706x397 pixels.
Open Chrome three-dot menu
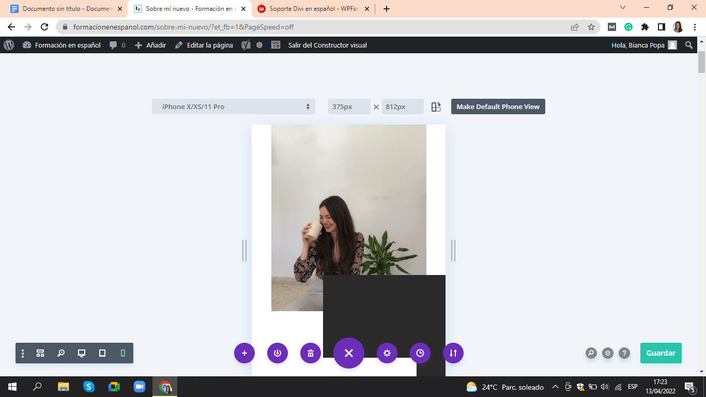pos(695,27)
